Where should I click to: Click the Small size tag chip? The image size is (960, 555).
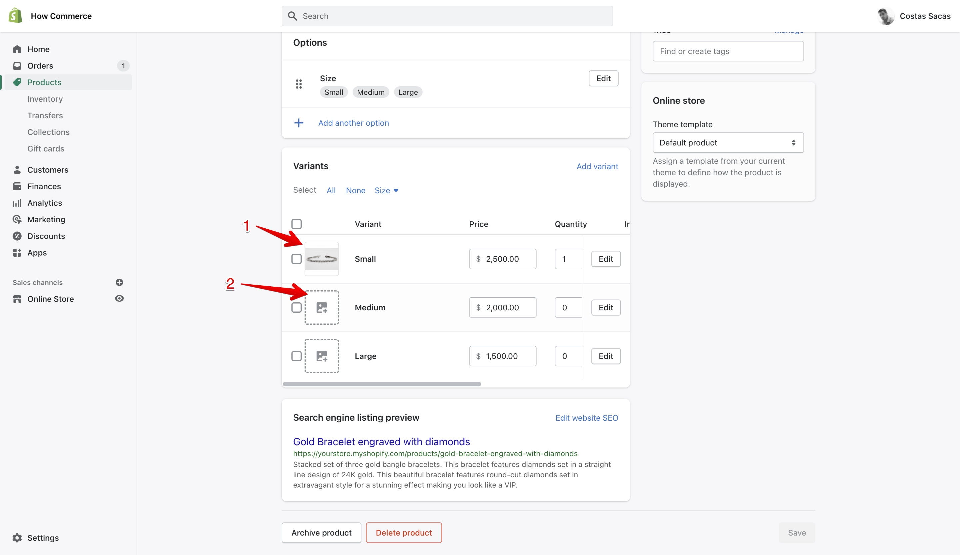334,92
